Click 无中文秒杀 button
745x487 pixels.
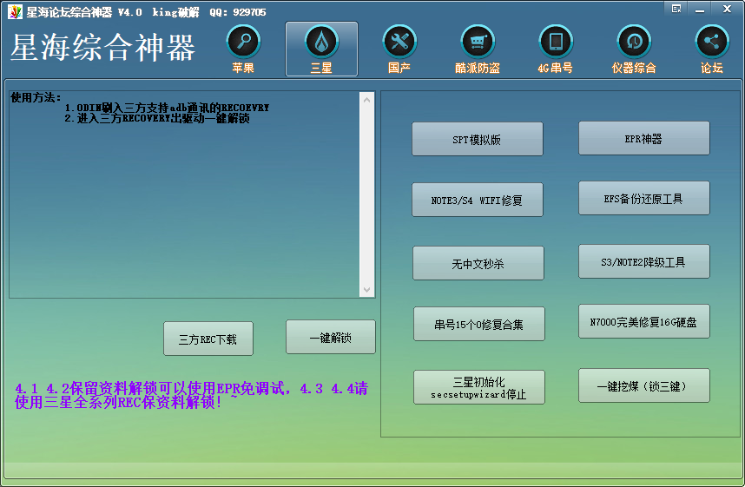click(x=478, y=263)
